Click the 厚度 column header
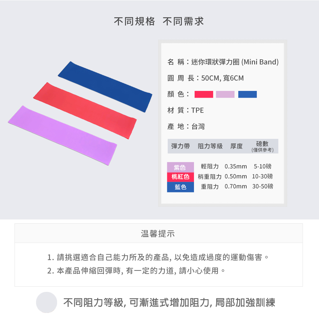Viewport: 319px width, 319px height. (x=236, y=146)
